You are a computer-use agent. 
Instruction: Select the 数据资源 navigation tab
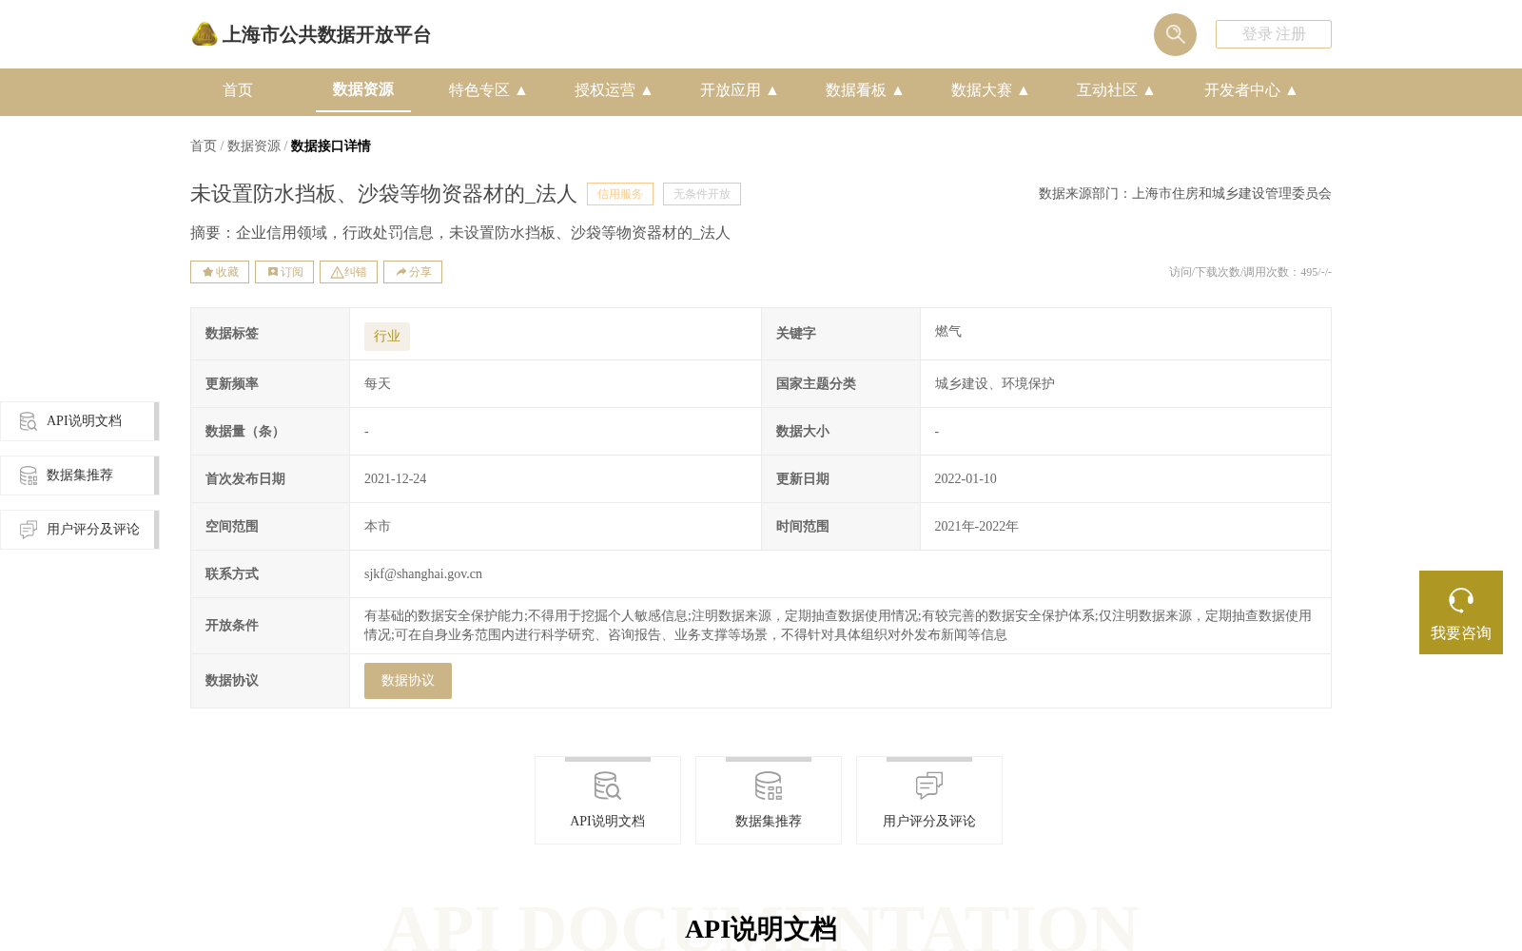(x=363, y=89)
